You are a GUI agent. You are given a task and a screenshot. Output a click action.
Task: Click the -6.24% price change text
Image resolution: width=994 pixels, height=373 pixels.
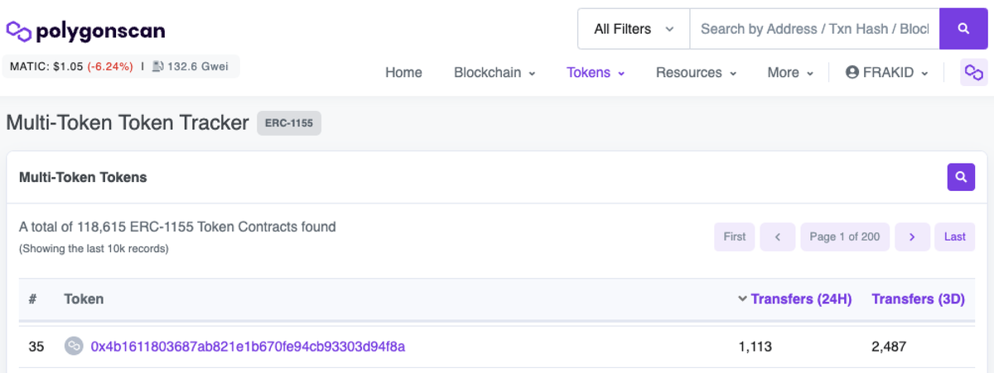pyautogui.click(x=110, y=67)
